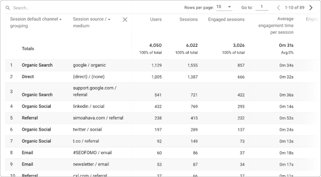Sort by Engaged sessions column header
This screenshot has height=177, width=321.
click(x=226, y=19)
